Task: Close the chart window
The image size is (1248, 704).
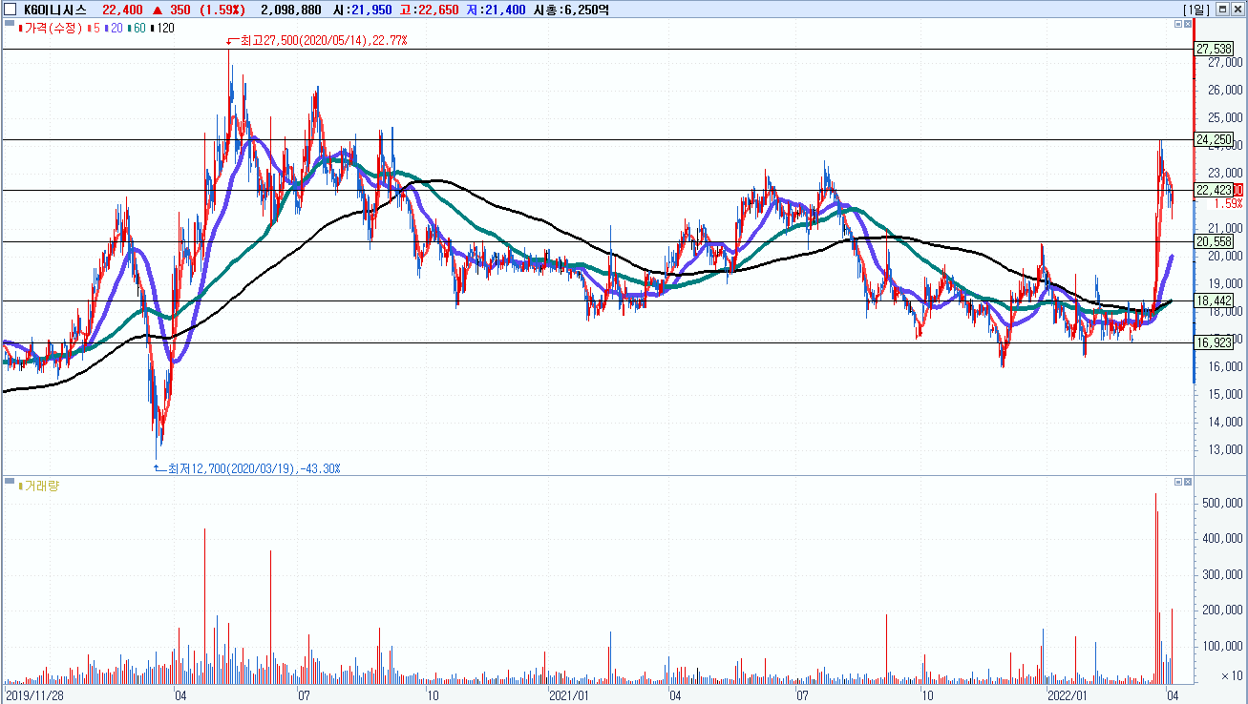Action: coord(1237,10)
